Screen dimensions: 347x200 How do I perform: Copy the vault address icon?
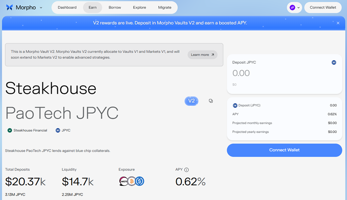(x=211, y=101)
